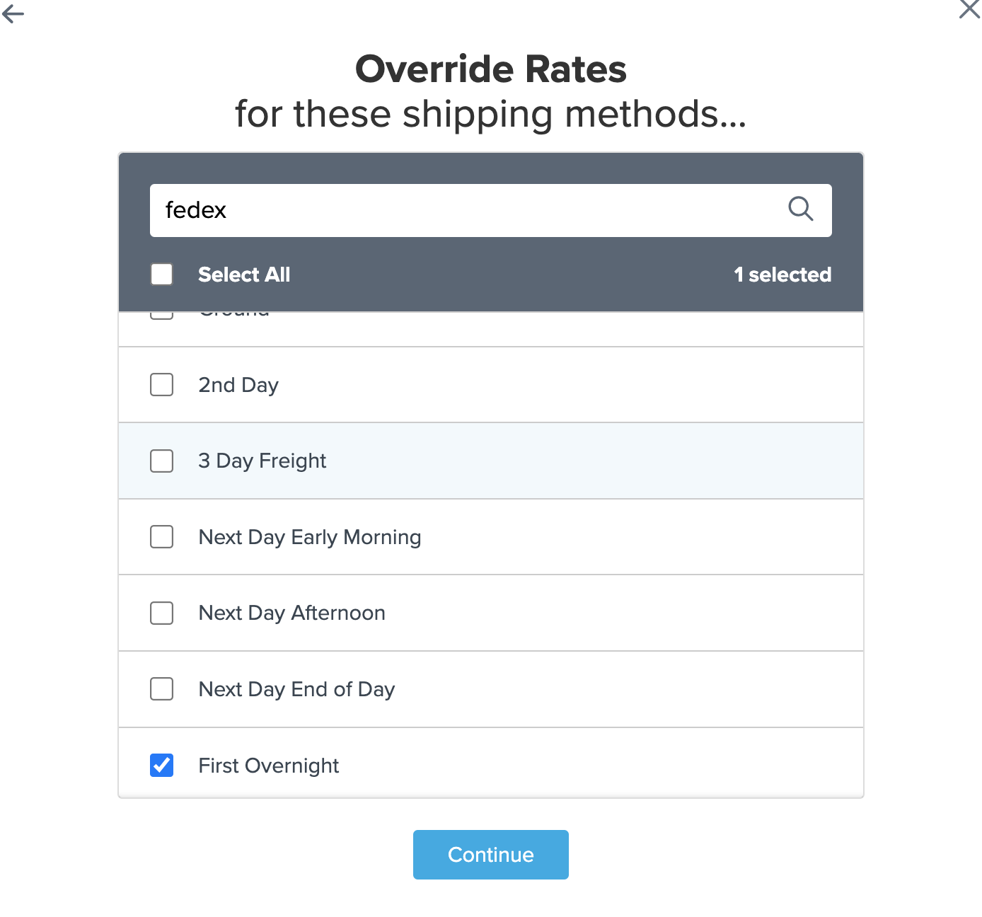Screen dimensions: 982x917
Task: Click the 1 selected counter text
Action: 782,275
